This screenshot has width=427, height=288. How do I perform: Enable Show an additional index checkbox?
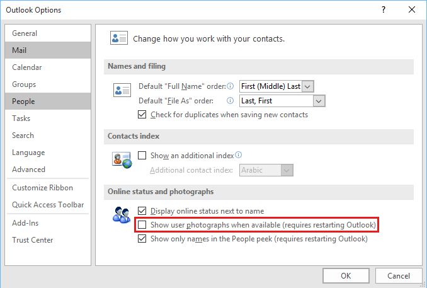pos(142,155)
